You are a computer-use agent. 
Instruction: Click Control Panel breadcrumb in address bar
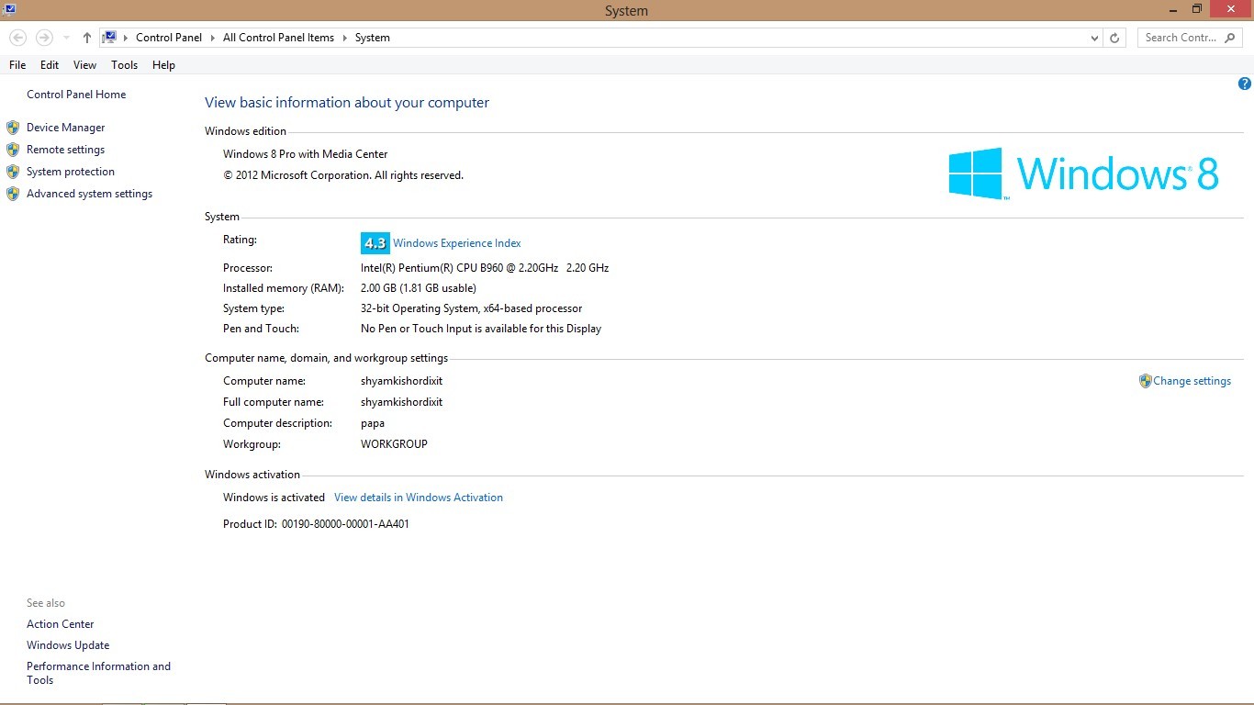pos(169,38)
